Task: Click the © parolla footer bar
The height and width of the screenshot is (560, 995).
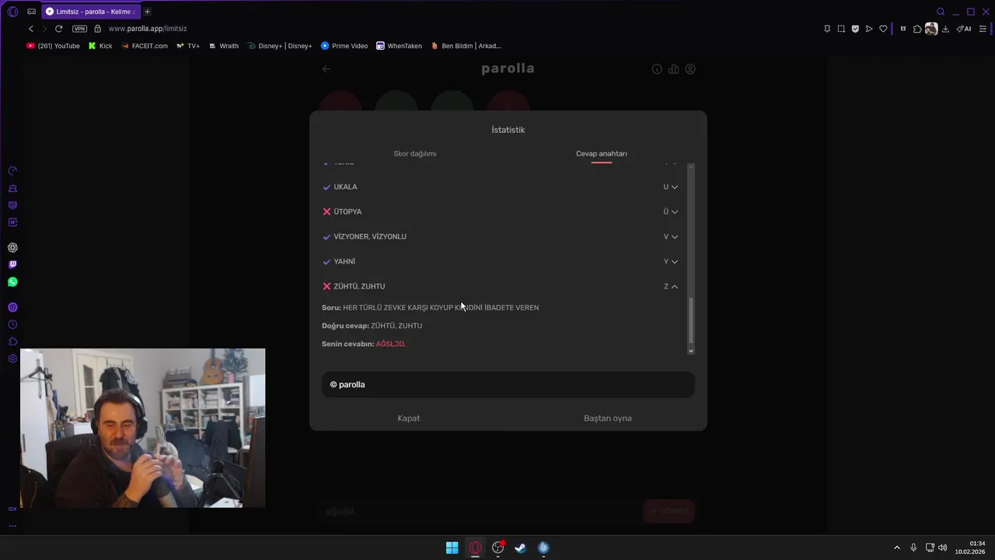Action: [x=508, y=384]
